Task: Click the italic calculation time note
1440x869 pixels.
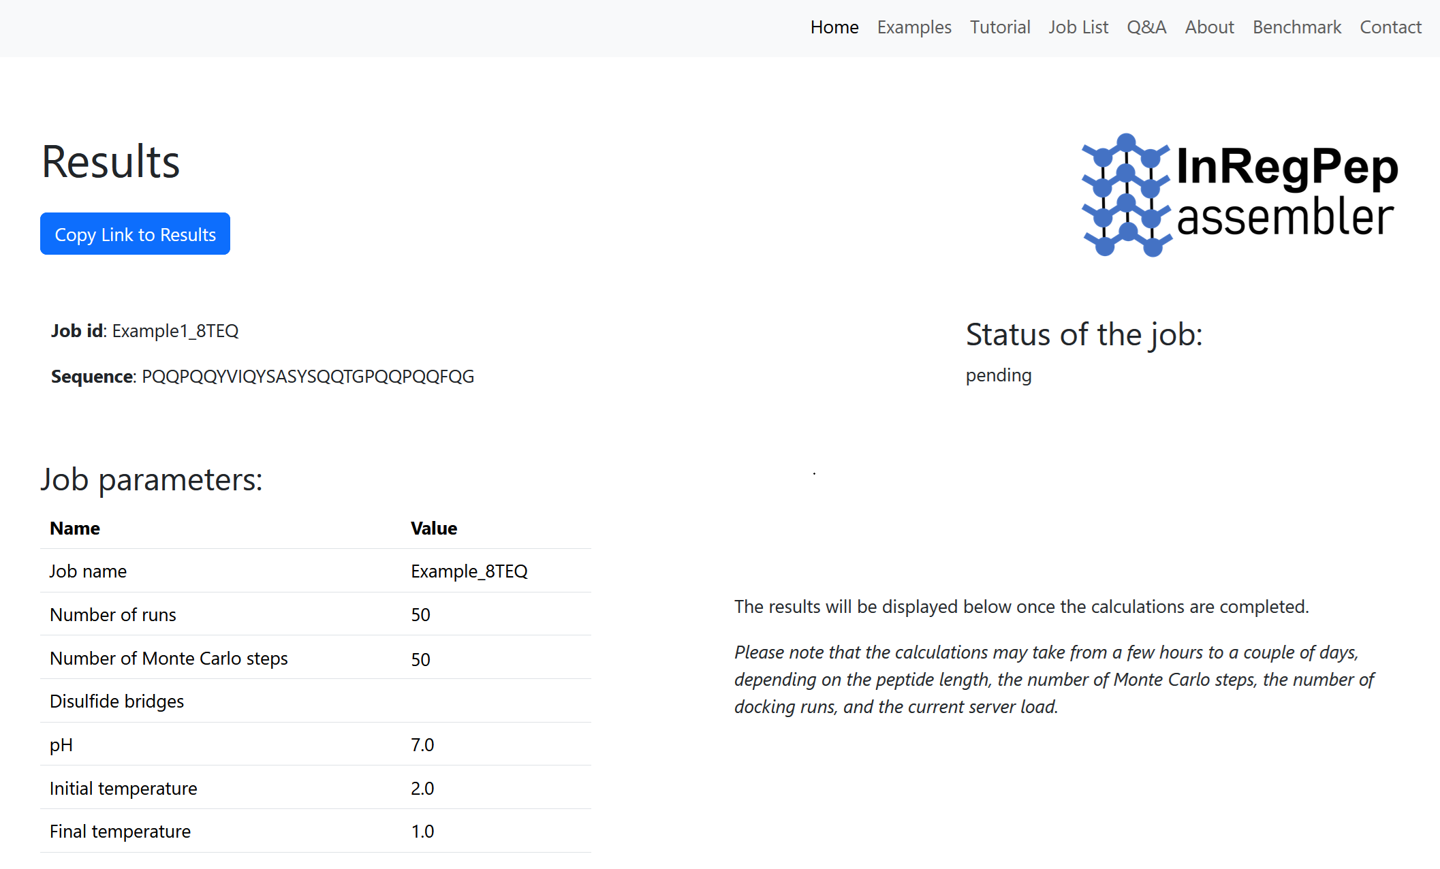Action: pyautogui.click(x=1054, y=680)
